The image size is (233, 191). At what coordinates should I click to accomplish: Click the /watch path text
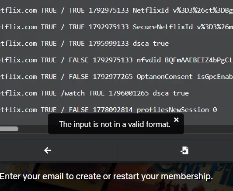click(73, 93)
